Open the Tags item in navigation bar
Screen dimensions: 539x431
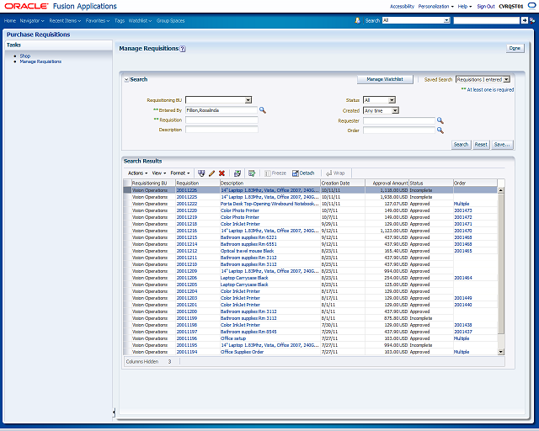click(120, 20)
